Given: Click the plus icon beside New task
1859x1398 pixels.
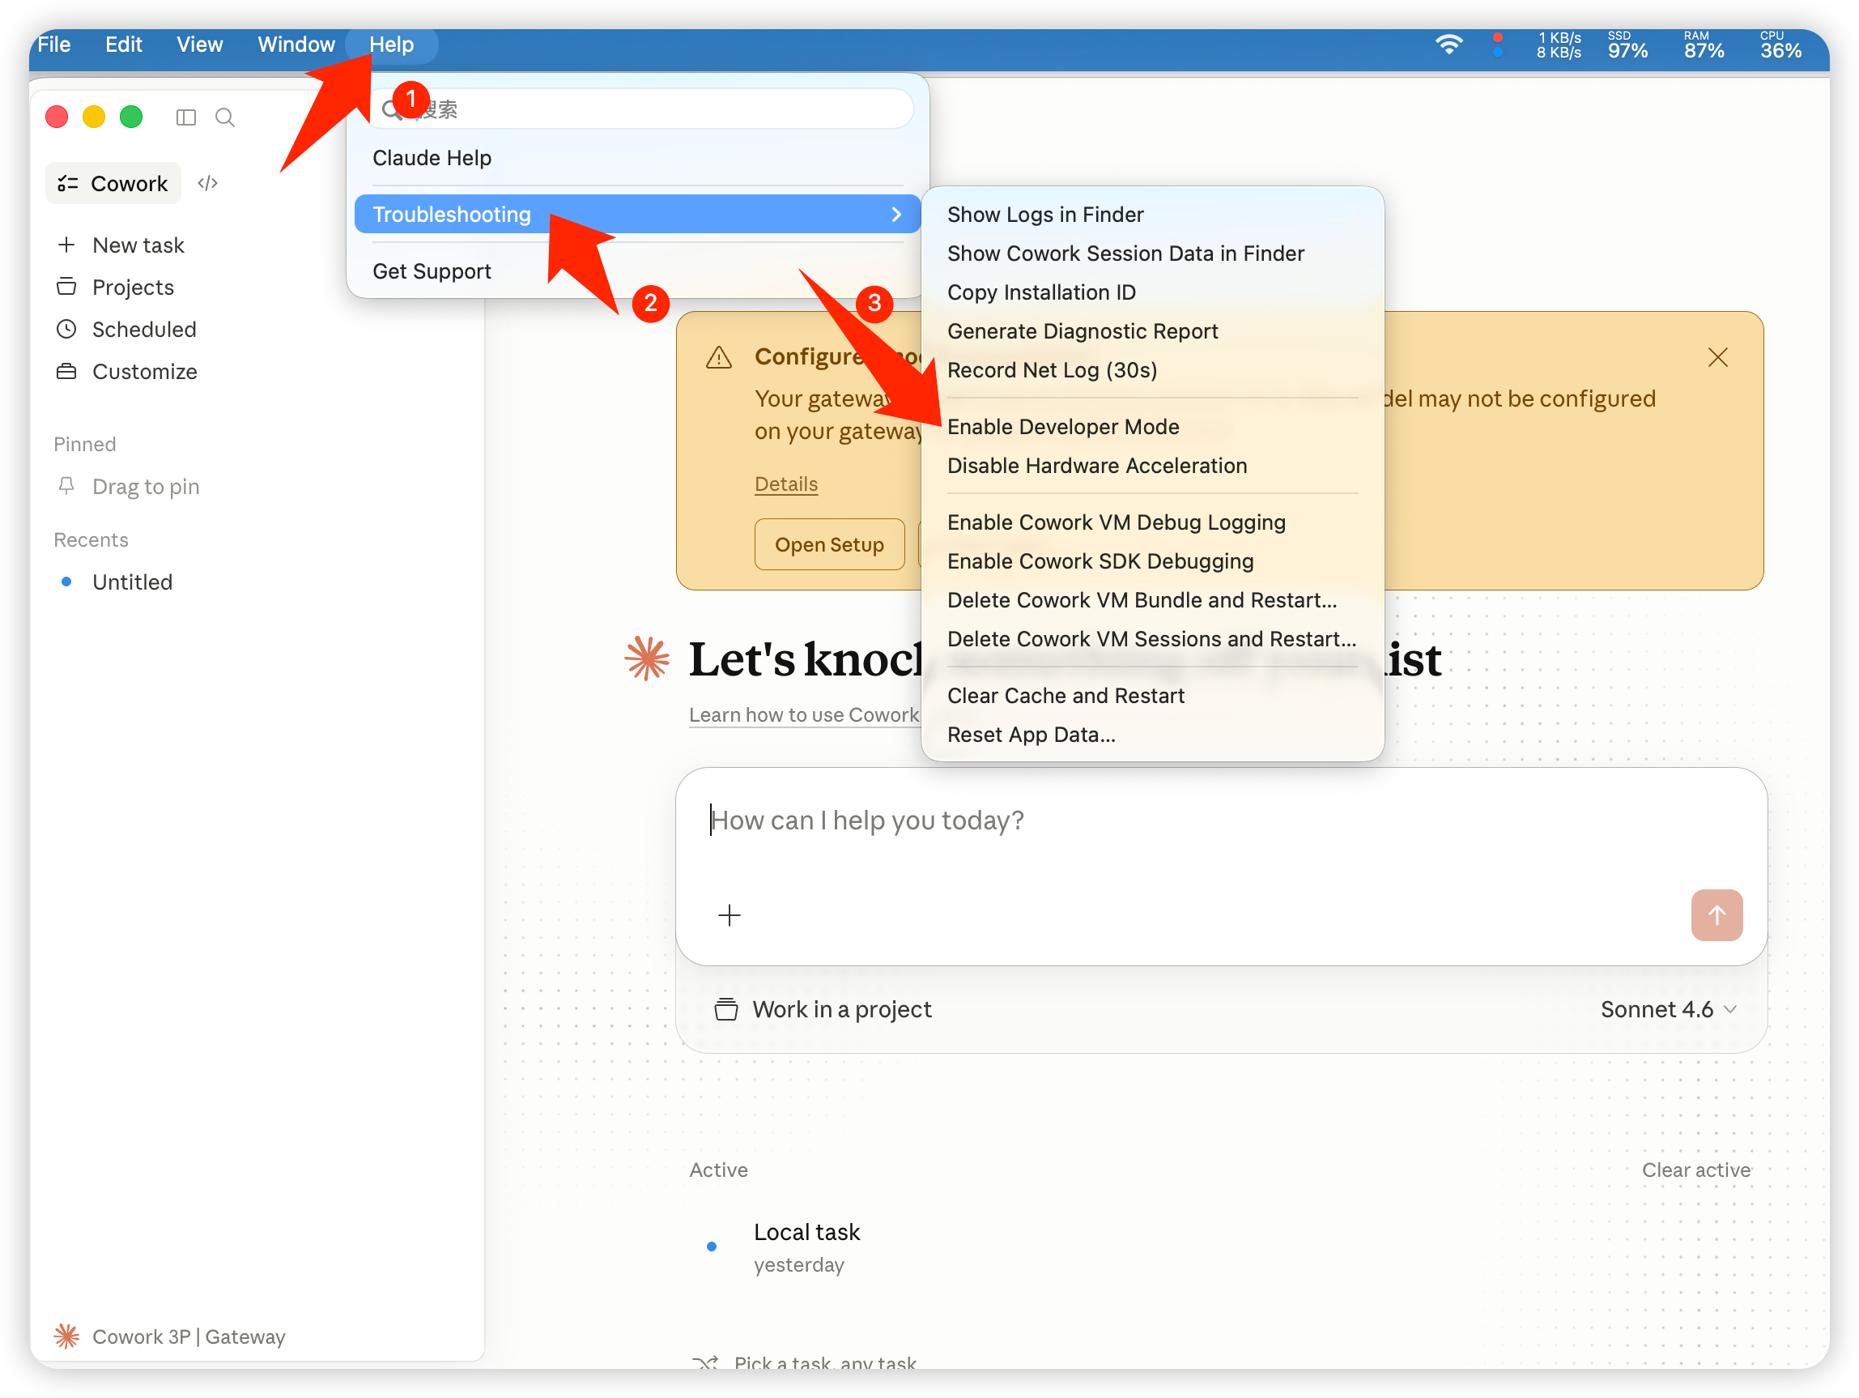Looking at the screenshot, I should coord(66,245).
